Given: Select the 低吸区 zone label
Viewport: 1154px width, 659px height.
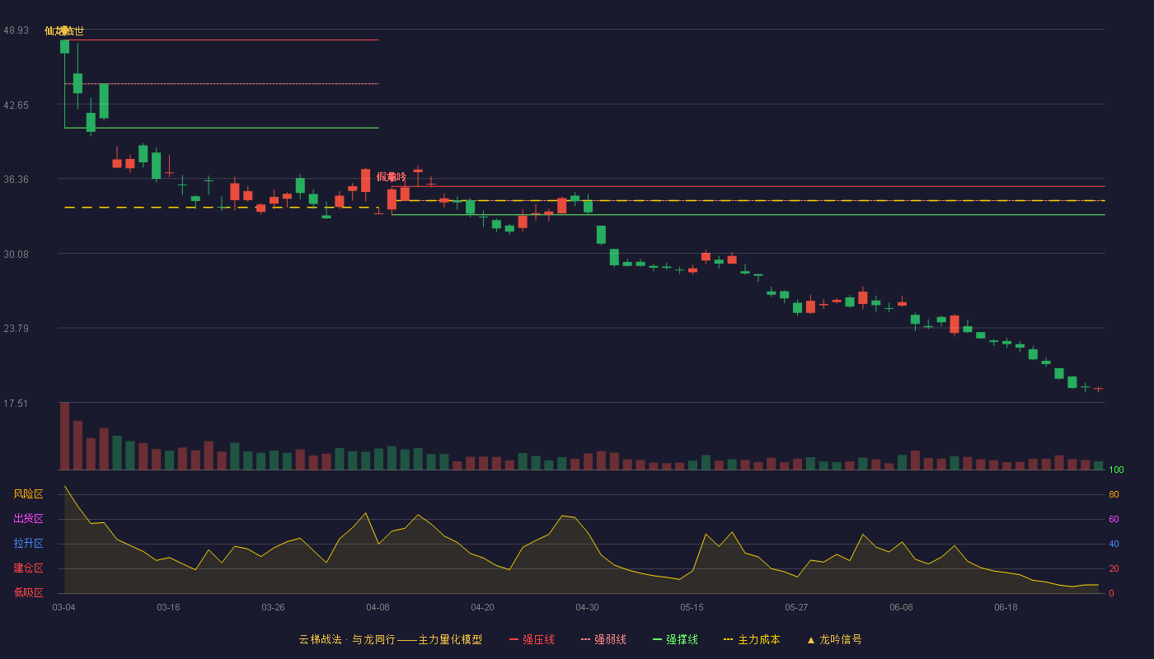Looking at the screenshot, I should 28,593.
